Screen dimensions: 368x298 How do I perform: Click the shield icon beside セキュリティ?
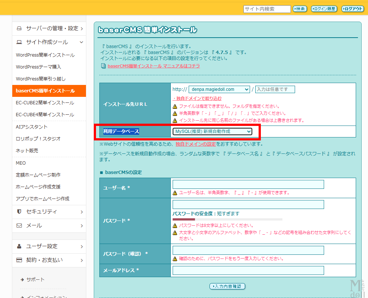[x=19, y=212]
